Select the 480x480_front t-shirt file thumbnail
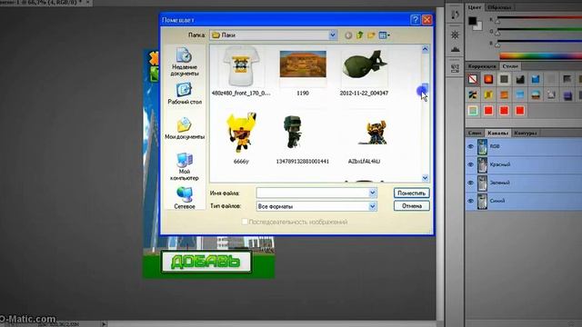This screenshot has width=582, height=327. pyautogui.click(x=241, y=66)
